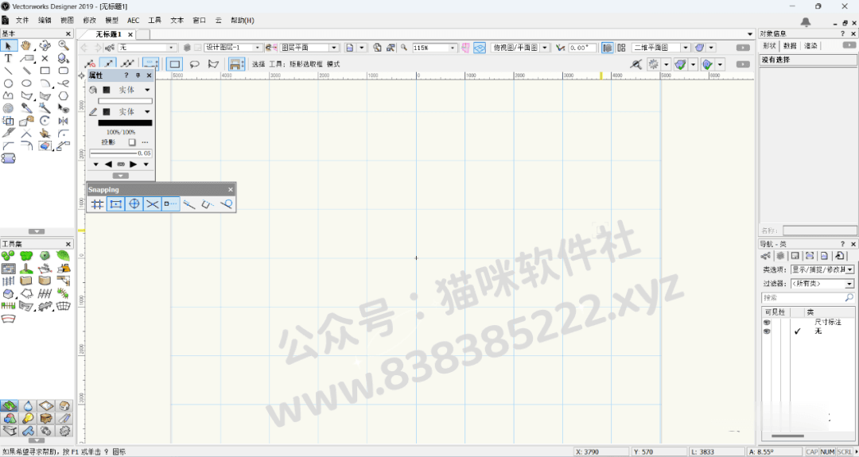Open the 编辑 menu
859x457 pixels.
(45, 20)
